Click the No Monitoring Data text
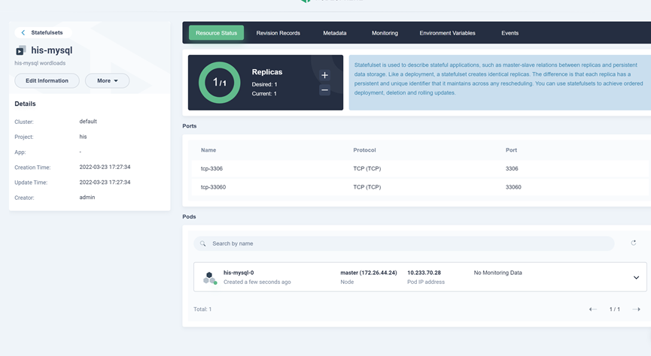 tap(497, 273)
